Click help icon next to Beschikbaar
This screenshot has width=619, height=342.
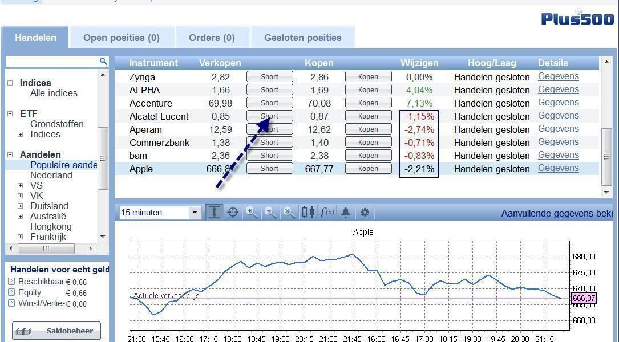tap(11, 282)
